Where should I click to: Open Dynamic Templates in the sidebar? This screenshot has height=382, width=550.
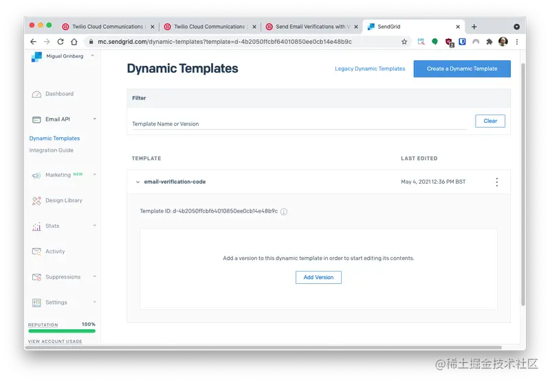(55, 139)
